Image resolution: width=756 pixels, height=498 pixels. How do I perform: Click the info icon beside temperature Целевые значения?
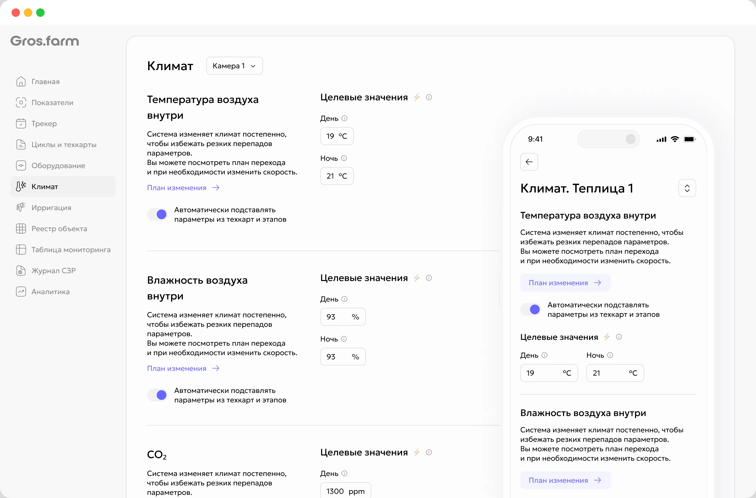pos(429,97)
